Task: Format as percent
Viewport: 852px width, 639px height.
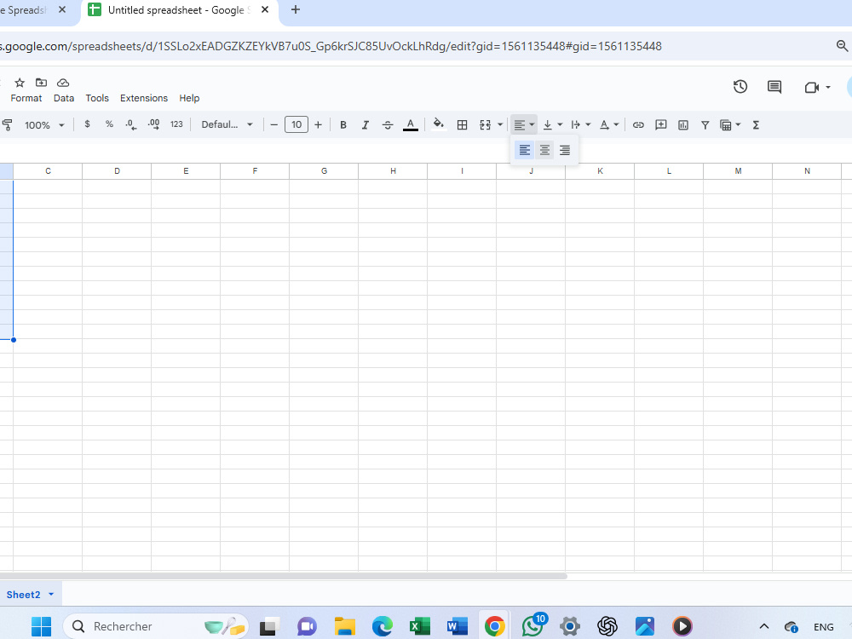Action: (109, 124)
